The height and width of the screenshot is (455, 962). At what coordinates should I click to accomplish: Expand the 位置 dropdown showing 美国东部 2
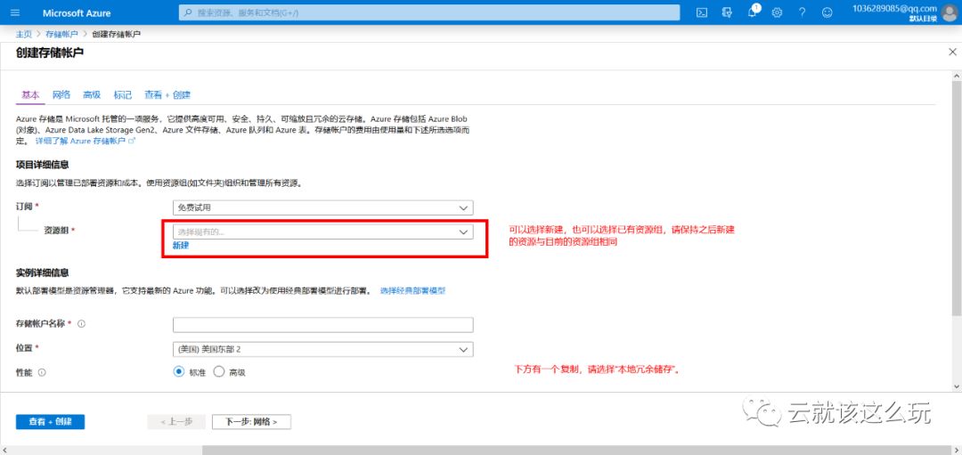tap(323, 349)
